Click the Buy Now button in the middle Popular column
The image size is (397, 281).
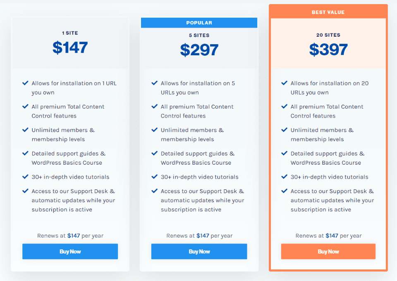tap(199, 251)
